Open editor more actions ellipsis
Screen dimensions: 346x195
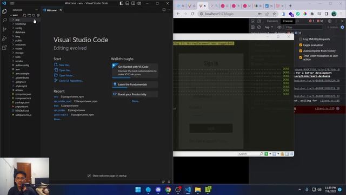pos(169,10)
